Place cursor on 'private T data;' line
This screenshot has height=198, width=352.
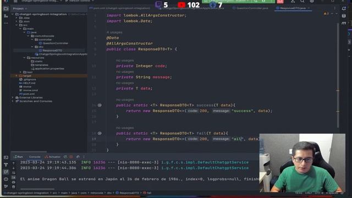click(134, 89)
